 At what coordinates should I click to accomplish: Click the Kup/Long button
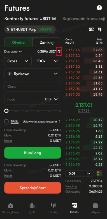33,153
